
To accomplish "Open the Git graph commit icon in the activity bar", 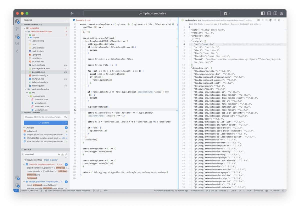I will pyautogui.click(x=17, y=51).
